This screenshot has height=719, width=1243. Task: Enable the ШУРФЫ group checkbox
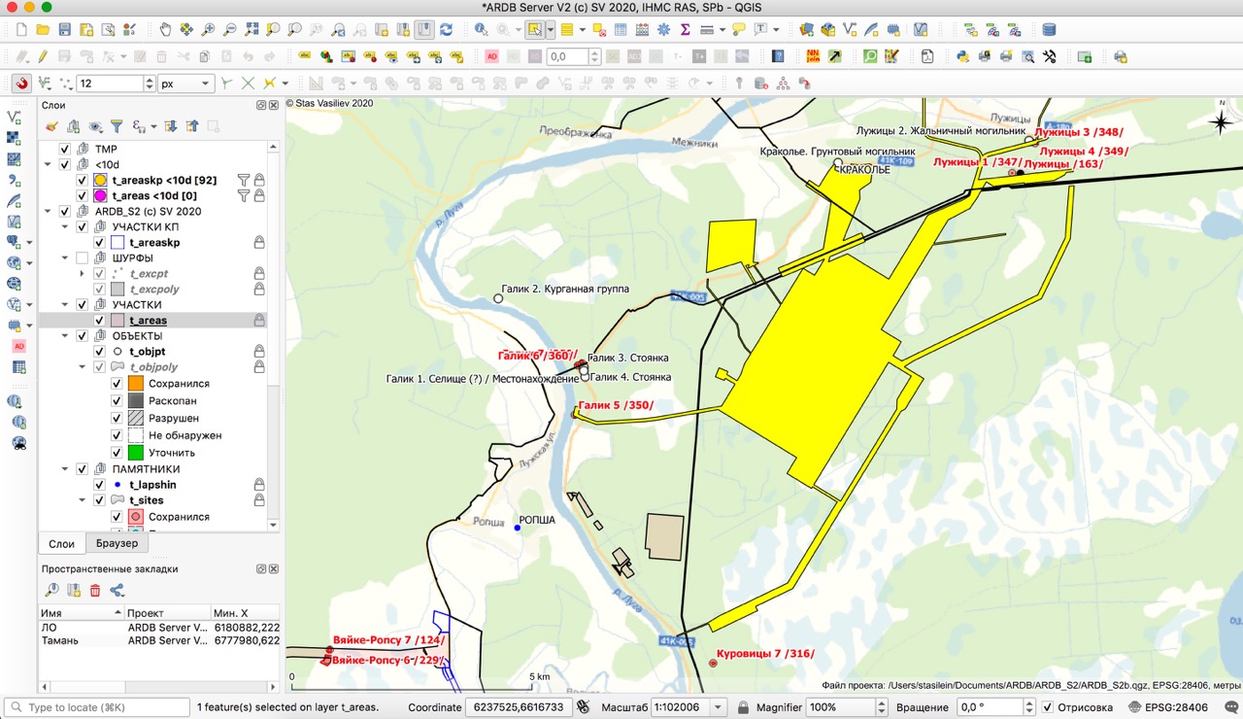click(82, 258)
